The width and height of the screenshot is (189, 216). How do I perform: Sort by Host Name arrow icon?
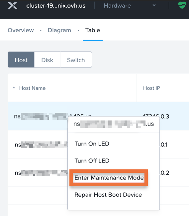[x=14, y=88]
